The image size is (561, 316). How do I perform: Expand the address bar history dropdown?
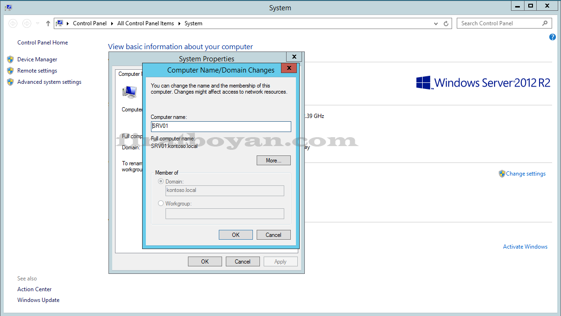pyautogui.click(x=436, y=23)
